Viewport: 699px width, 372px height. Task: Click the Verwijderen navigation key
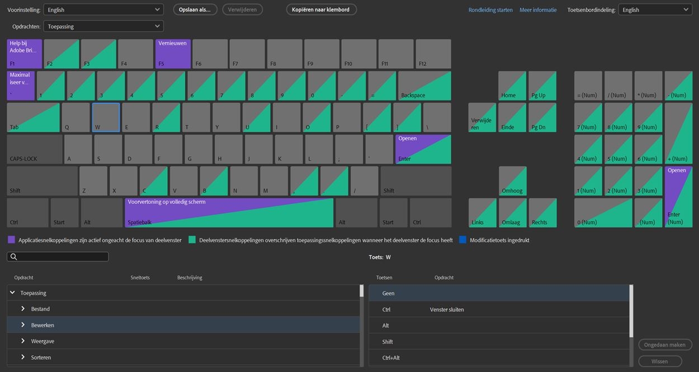coord(482,117)
